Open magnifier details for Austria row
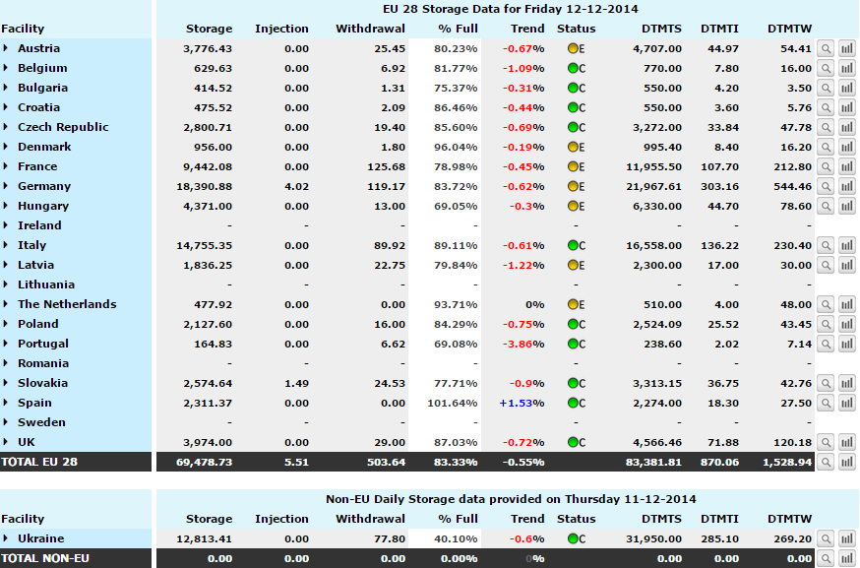Screen dimensions: 860x568 tap(826, 49)
